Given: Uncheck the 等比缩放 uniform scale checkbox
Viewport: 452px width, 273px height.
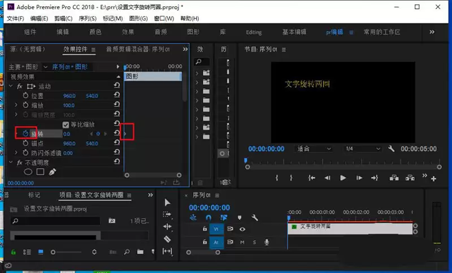Looking at the screenshot, I should (x=66, y=124).
